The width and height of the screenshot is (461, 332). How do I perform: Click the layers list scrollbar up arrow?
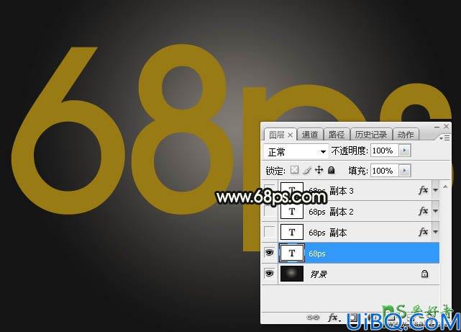(445, 187)
